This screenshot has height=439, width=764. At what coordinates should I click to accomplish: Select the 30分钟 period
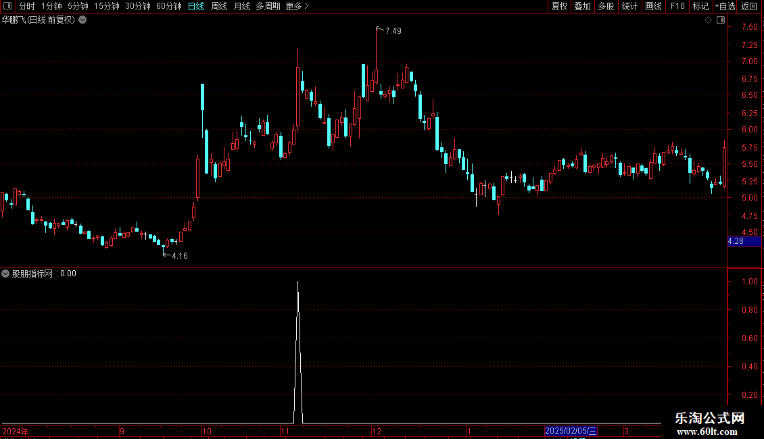[x=138, y=6]
